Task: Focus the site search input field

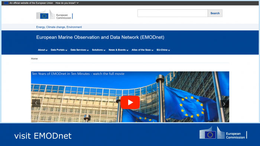Action: pyautogui.click(x=172, y=13)
